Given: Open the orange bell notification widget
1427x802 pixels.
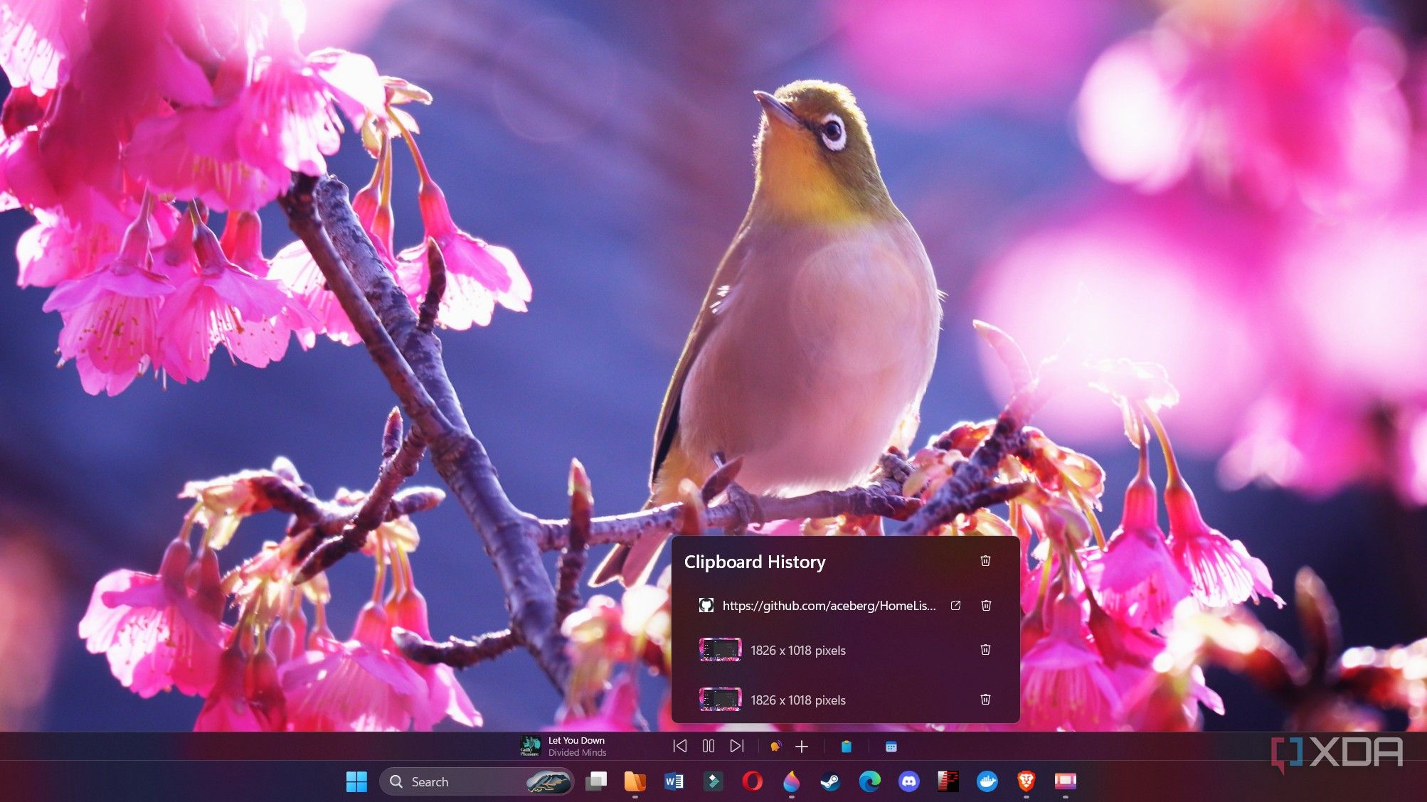Looking at the screenshot, I should pyautogui.click(x=775, y=746).
